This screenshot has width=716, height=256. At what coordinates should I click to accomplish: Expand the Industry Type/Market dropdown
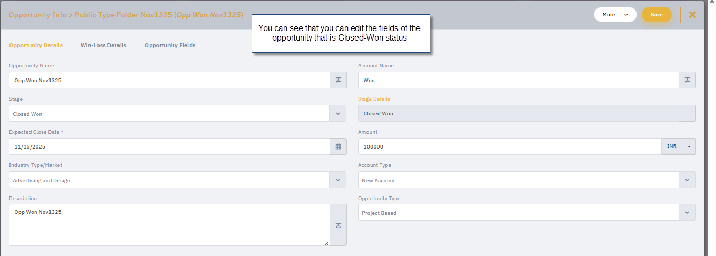click(338, 180)
